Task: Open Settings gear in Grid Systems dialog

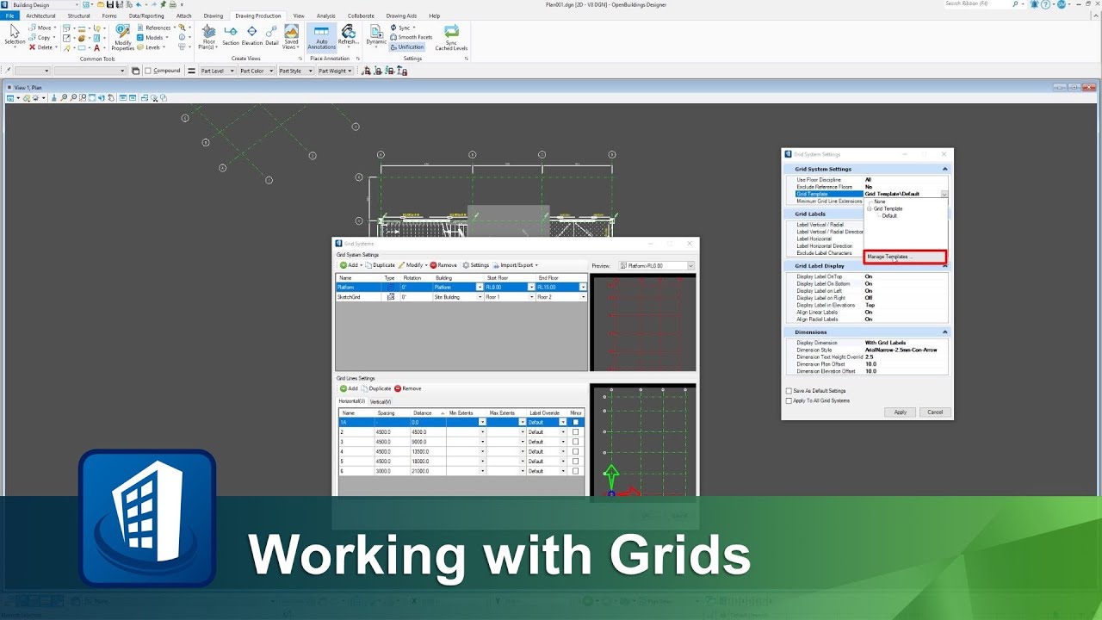Action: (475, 265)
